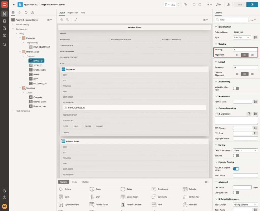Click the Undo arrow in top toolbar
This screenshot has width=260, height=211.
click(194, 5)
